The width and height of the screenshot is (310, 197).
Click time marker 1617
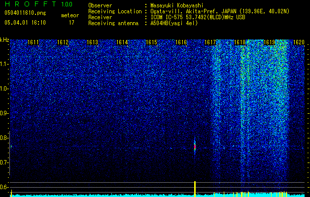[x=210, y=42]
